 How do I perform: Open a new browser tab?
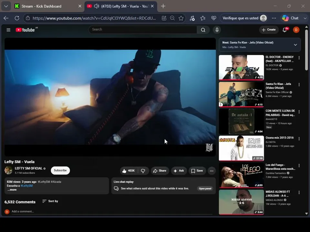[163, 6]
